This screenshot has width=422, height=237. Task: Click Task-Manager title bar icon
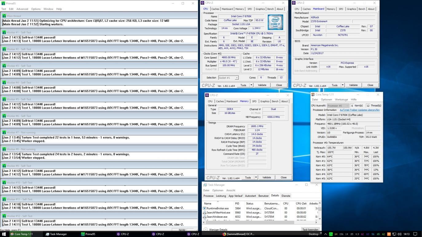point(205,185)
